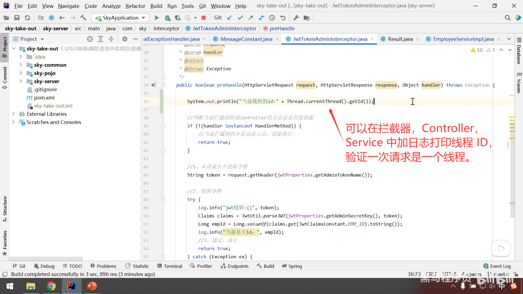Open Project panel settings gear
The width and height of the screenshot is (523, 294).
(125, 39)
